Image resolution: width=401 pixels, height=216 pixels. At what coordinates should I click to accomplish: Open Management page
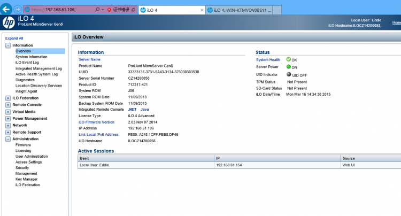point(26,173)
